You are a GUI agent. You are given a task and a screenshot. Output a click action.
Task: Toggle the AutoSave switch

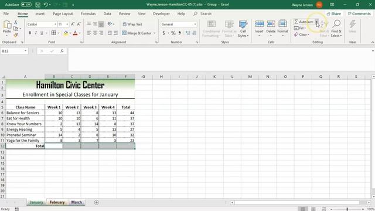click(x=26, y=5)
